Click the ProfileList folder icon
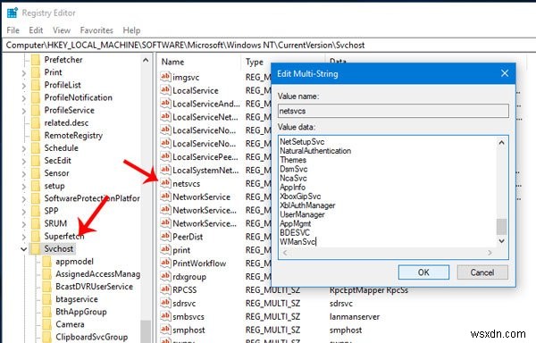This screenshot has height=343, width=536. [x=36, y=85]
